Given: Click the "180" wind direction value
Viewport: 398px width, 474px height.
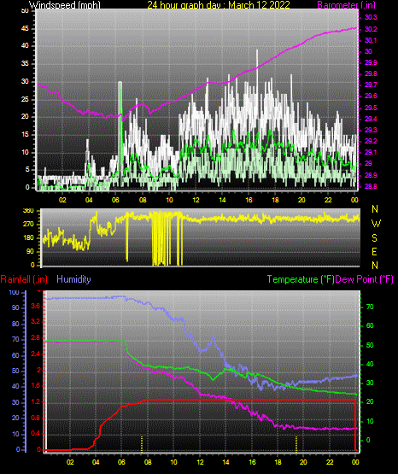Looking at the screenshot, I should tap(28, 238).
